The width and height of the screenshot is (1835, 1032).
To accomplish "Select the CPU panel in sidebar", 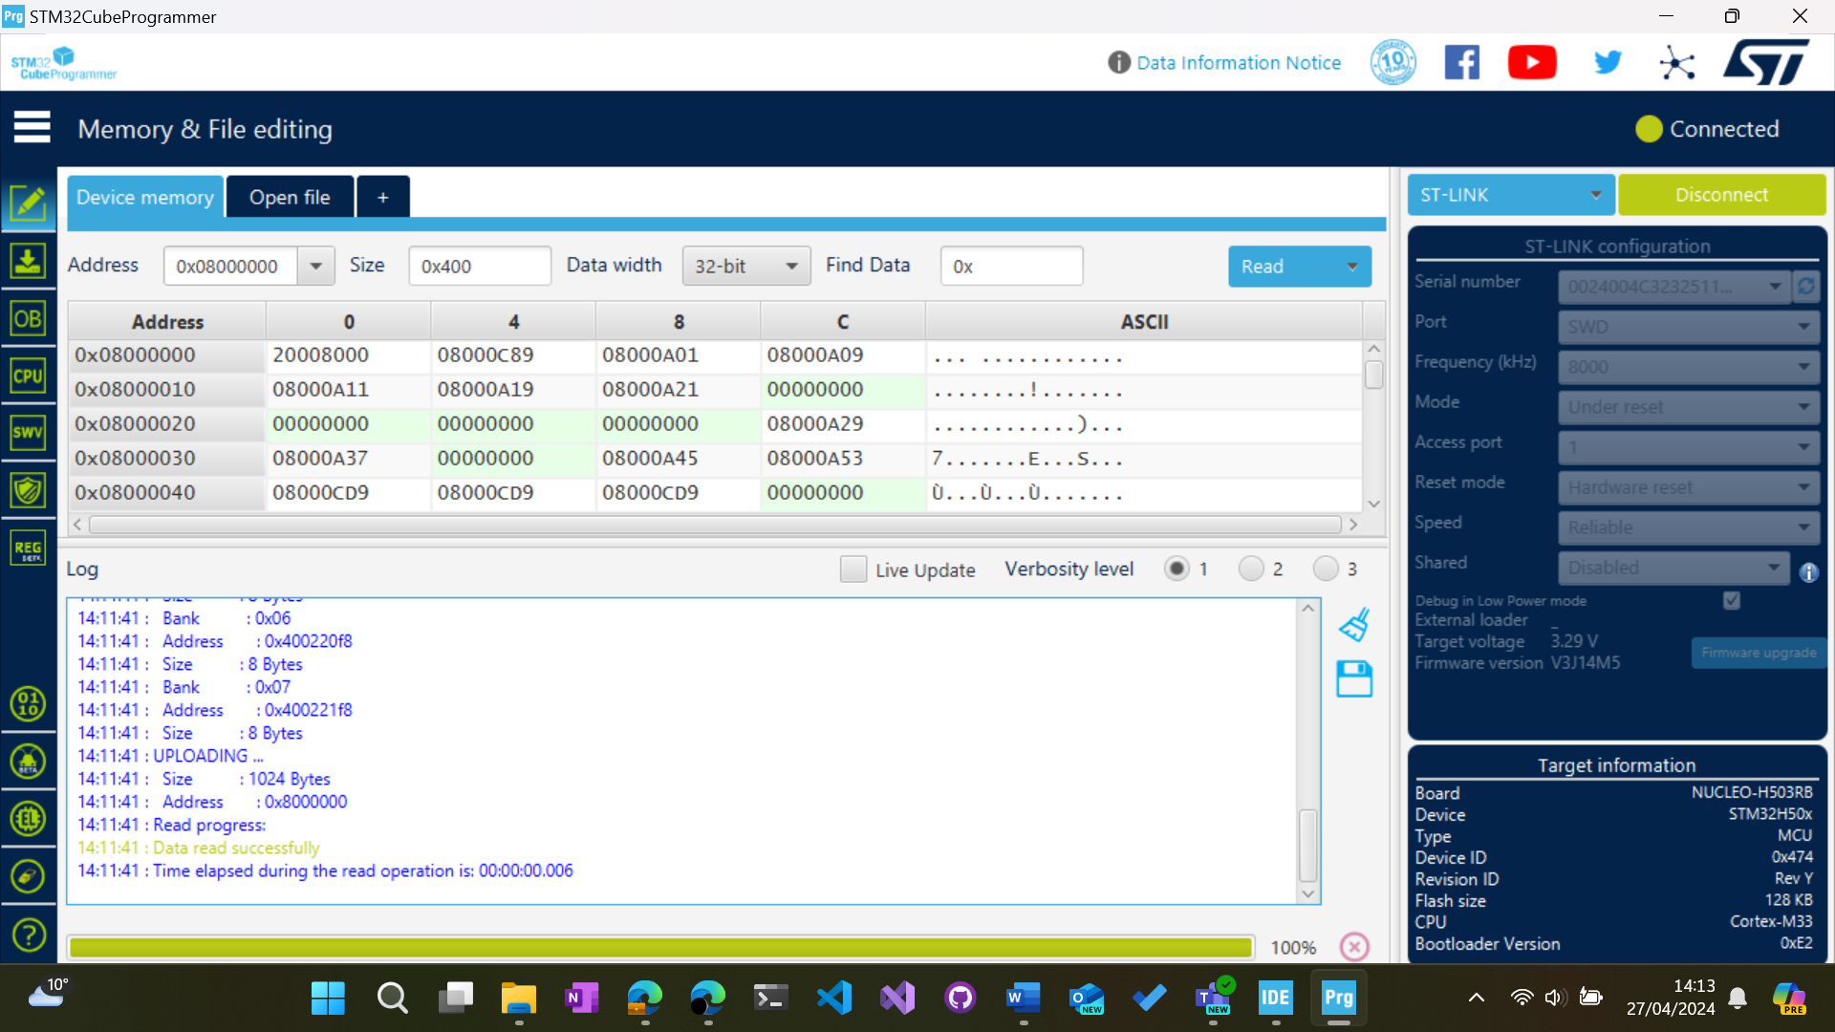I will [x=29, y=376].
